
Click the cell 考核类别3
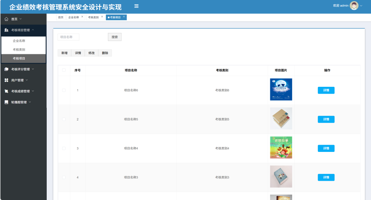222,177
